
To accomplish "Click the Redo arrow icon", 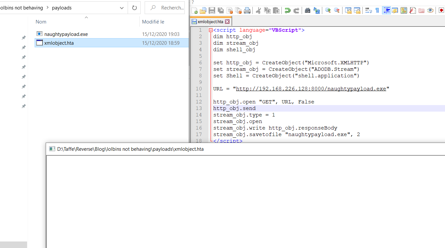I will [296, 10].
